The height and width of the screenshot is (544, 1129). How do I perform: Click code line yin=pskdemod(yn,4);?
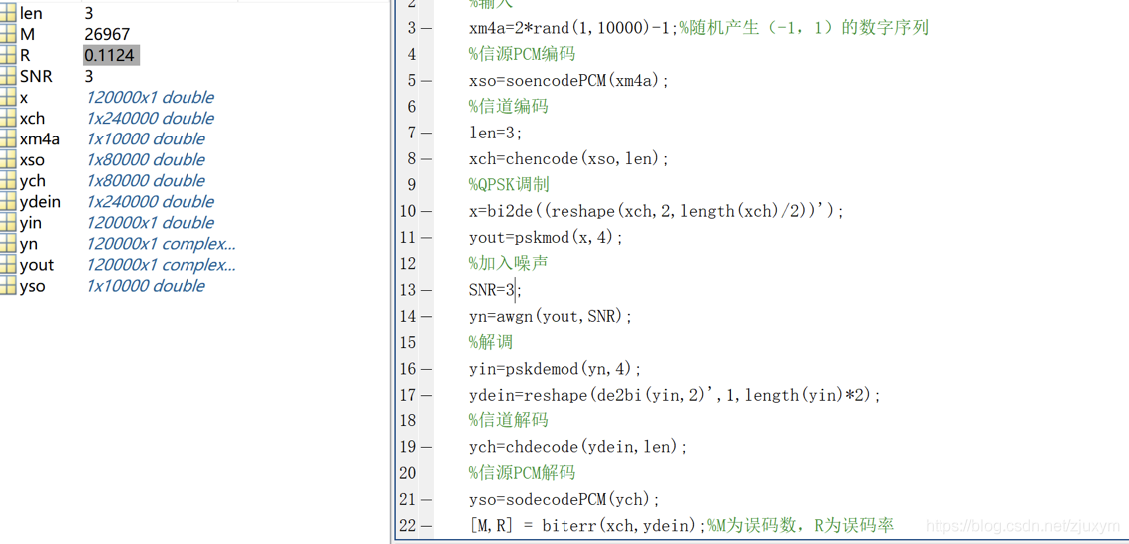(556, 369)
